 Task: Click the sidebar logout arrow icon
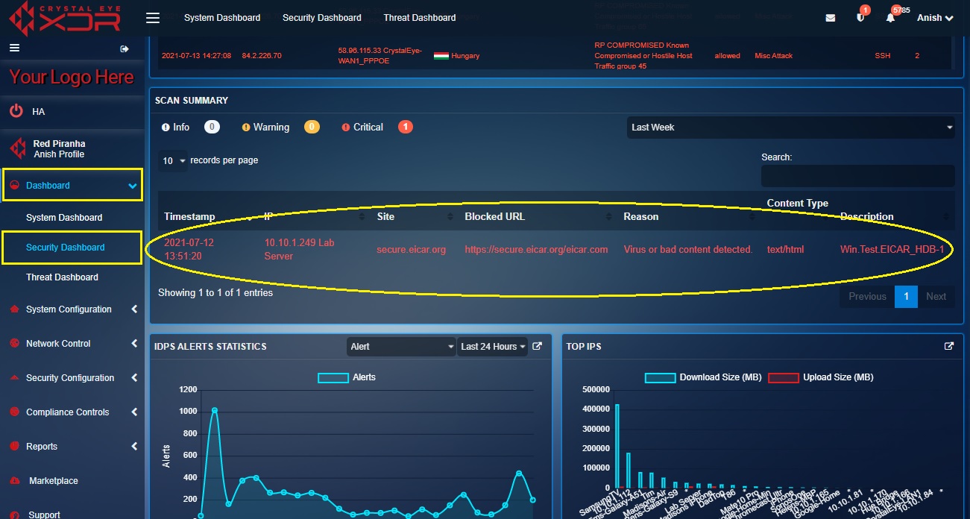click(125, 48)
